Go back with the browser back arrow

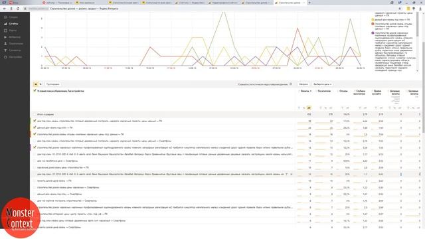point(5,9)
